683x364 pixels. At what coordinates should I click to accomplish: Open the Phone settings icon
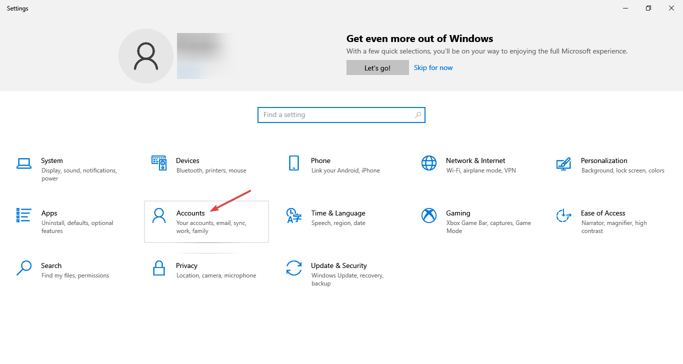click(294, 163)
